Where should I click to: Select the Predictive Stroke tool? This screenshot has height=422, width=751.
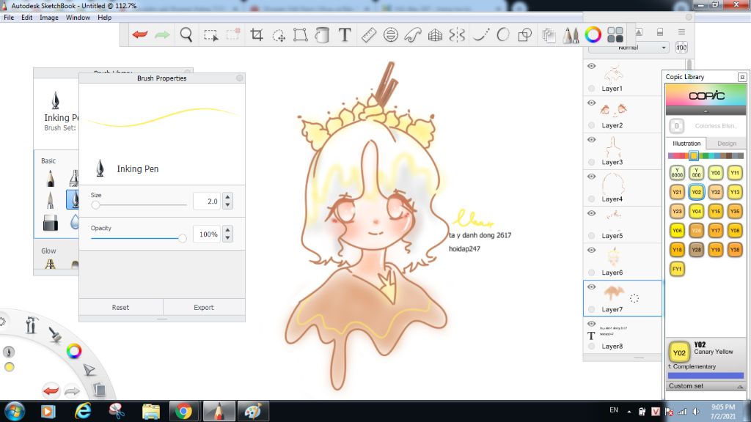(503, 34)
